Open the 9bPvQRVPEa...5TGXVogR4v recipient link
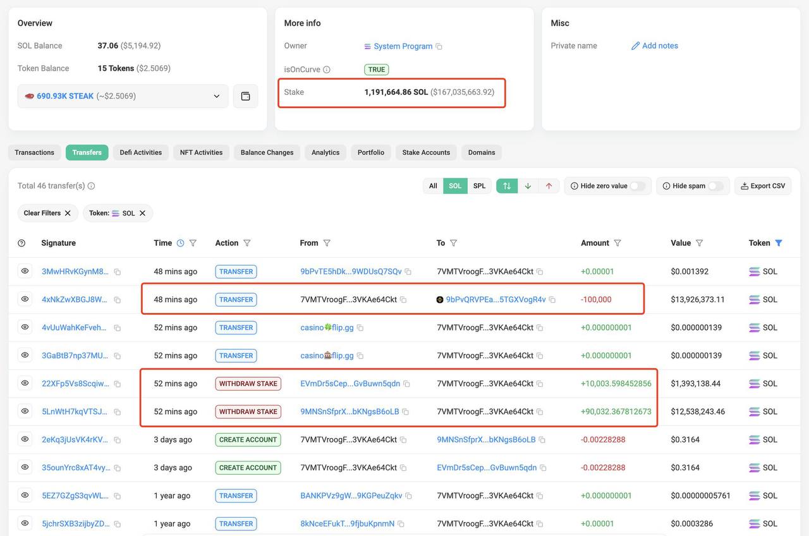This screenshot has height=536, width=809. coord(496,300)
